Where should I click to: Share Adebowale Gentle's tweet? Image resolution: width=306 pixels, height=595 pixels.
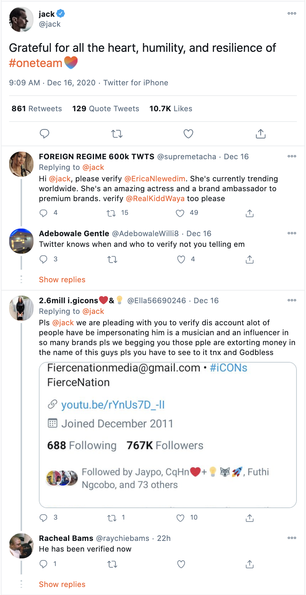pos(250,259)
